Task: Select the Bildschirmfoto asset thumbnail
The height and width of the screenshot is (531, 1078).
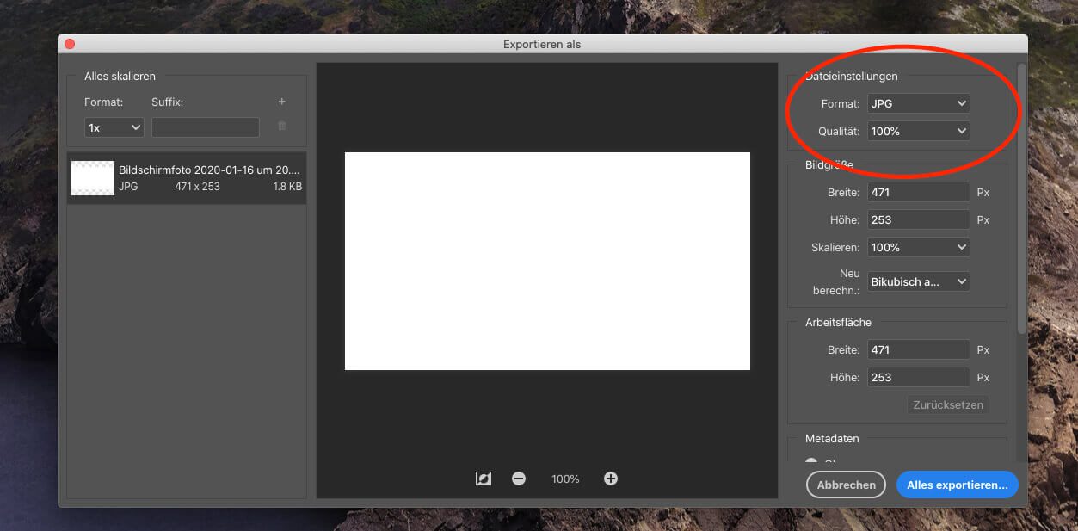Action: click(x=93, y=178)
